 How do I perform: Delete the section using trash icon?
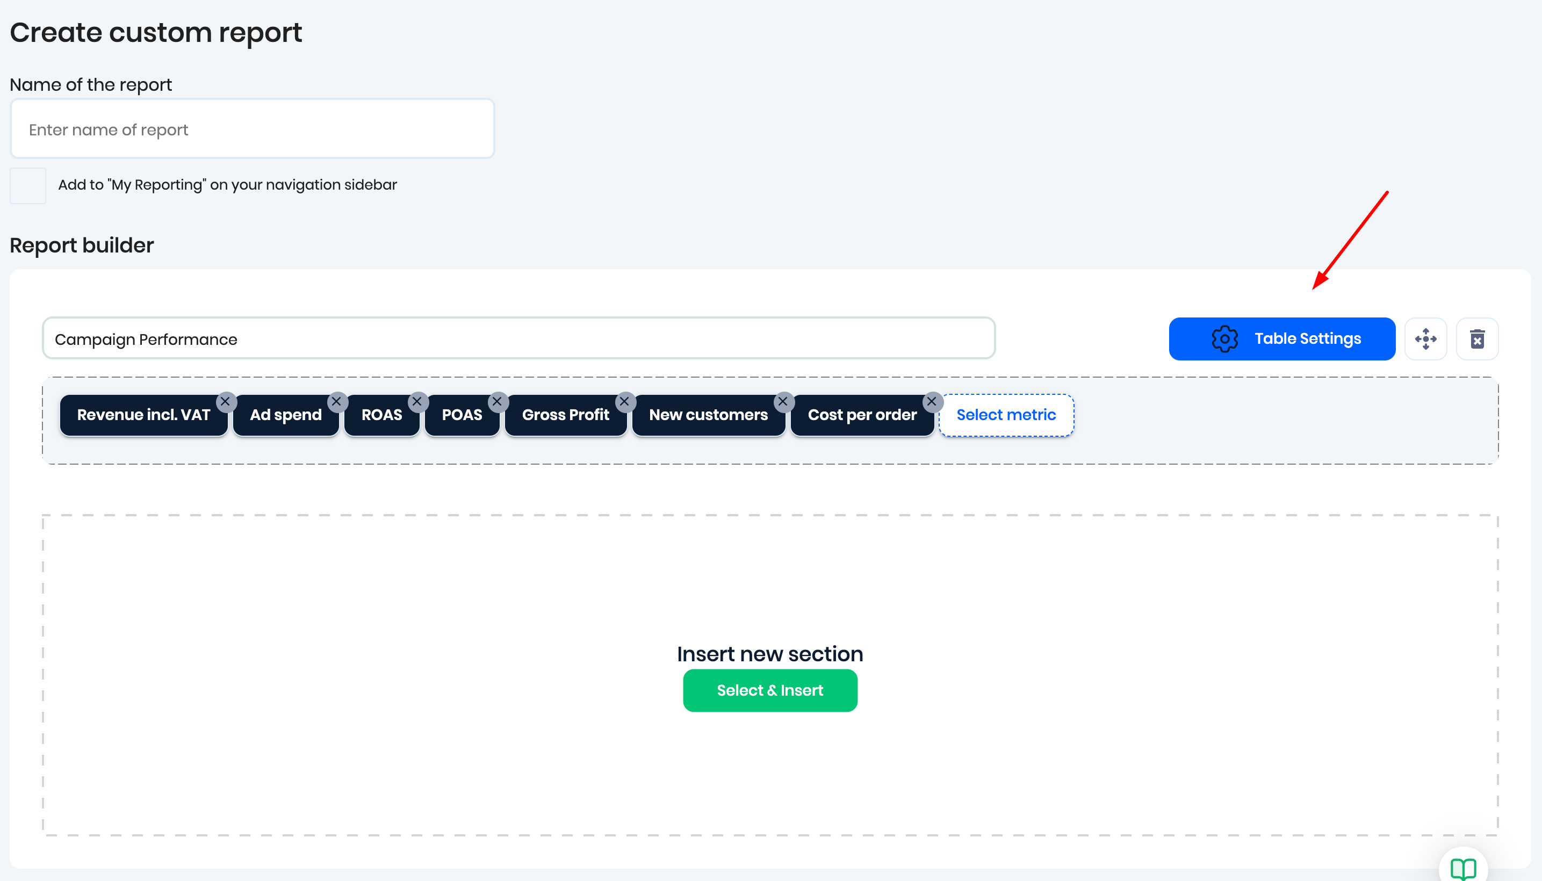(1476, 339)
